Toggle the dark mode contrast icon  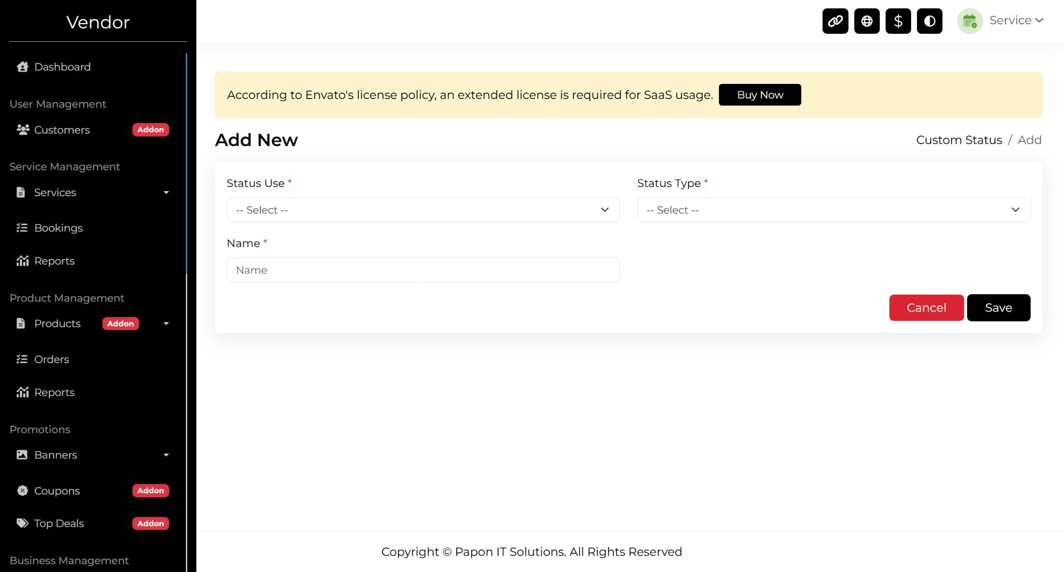pos(929,21)
